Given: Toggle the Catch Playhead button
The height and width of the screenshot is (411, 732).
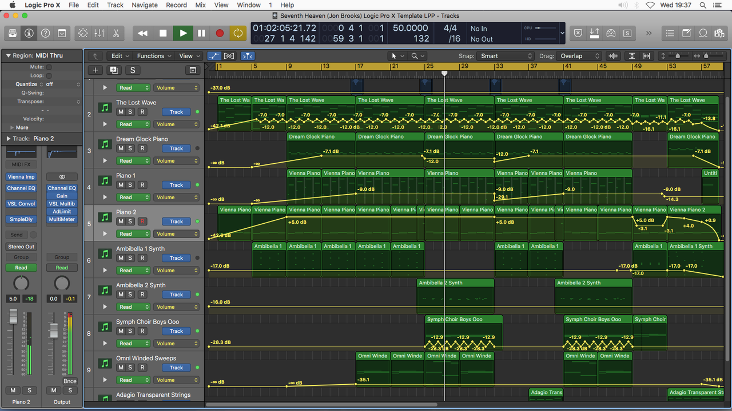Looking at the screenshot, I should tap(248, 56).
